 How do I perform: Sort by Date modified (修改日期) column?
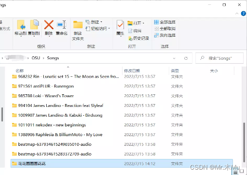132,70
